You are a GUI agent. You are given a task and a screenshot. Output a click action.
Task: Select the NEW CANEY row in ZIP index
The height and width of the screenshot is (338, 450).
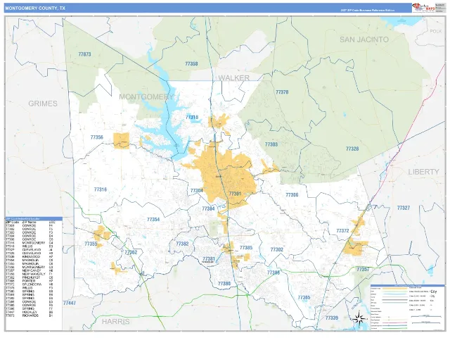(30, 270)
